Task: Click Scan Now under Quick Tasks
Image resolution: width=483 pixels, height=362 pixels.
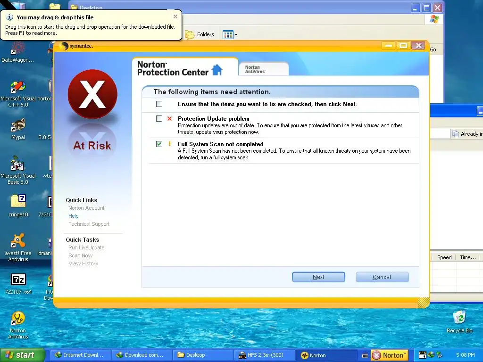Action: (80, 255)
